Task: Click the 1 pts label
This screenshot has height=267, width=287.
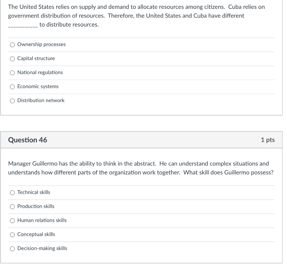Action: tap(267, 140)
